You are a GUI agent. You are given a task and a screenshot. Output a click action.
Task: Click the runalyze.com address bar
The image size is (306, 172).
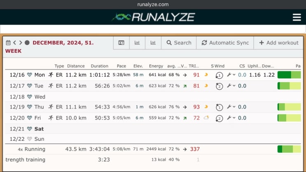(153, 5)
